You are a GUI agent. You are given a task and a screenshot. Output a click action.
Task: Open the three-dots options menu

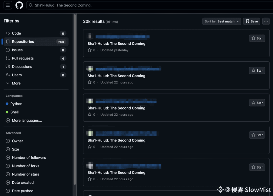266,21
